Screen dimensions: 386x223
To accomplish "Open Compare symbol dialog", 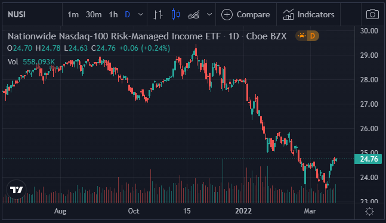I will (x=246, y=14).
